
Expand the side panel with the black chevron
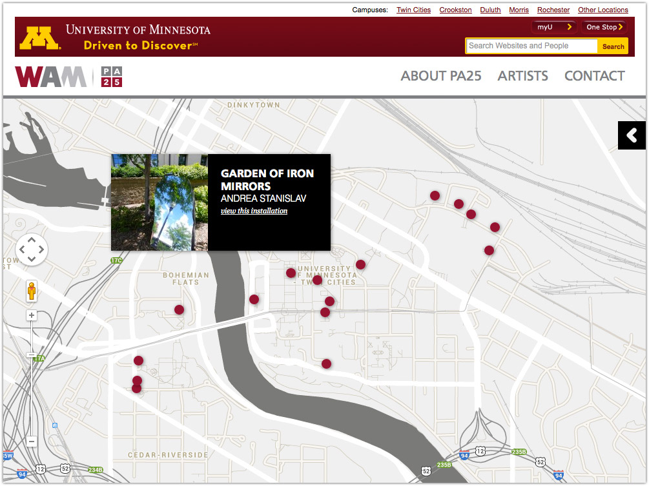point(632,135)
